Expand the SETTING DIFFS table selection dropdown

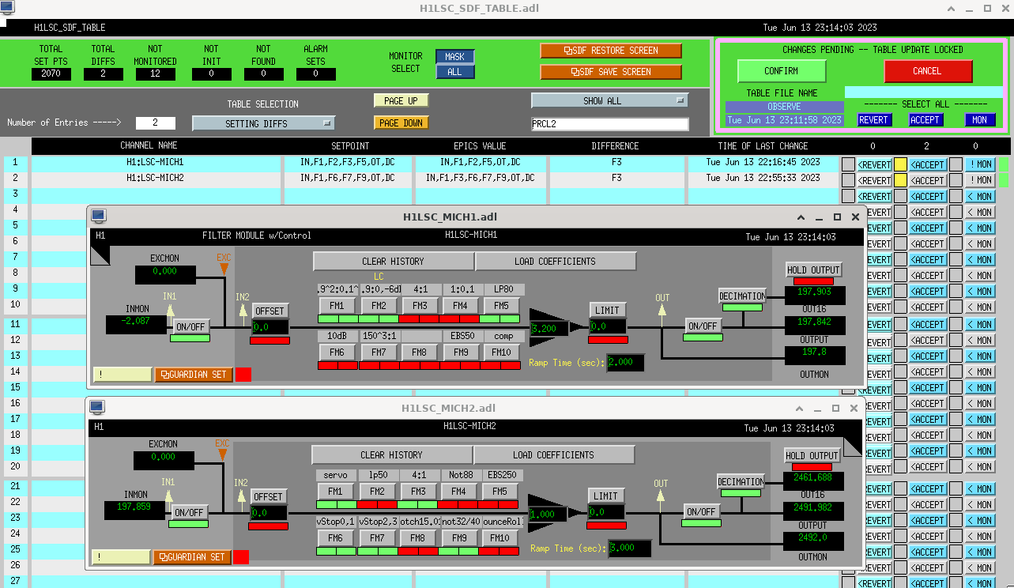263,123
